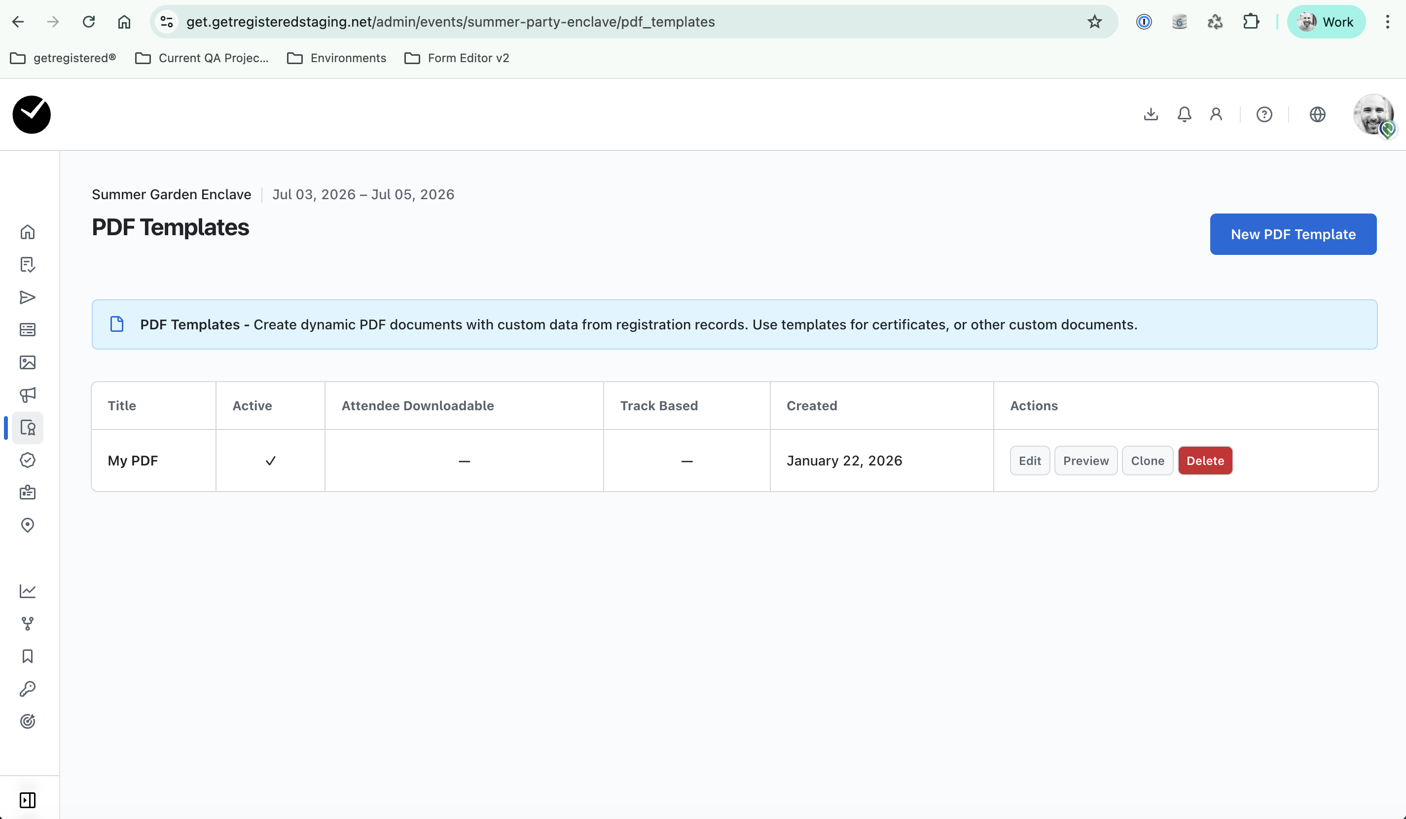Click the map pin location sidebar icon
1406x819 pixels.
pos(27,525)
